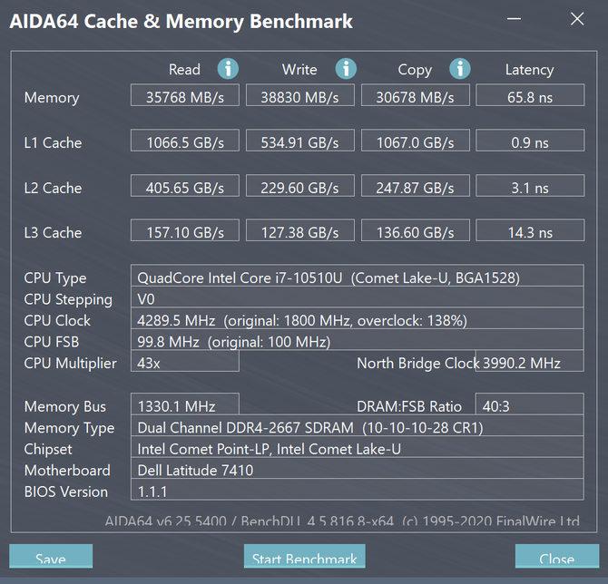Click the Write info icon

point(346,69)
